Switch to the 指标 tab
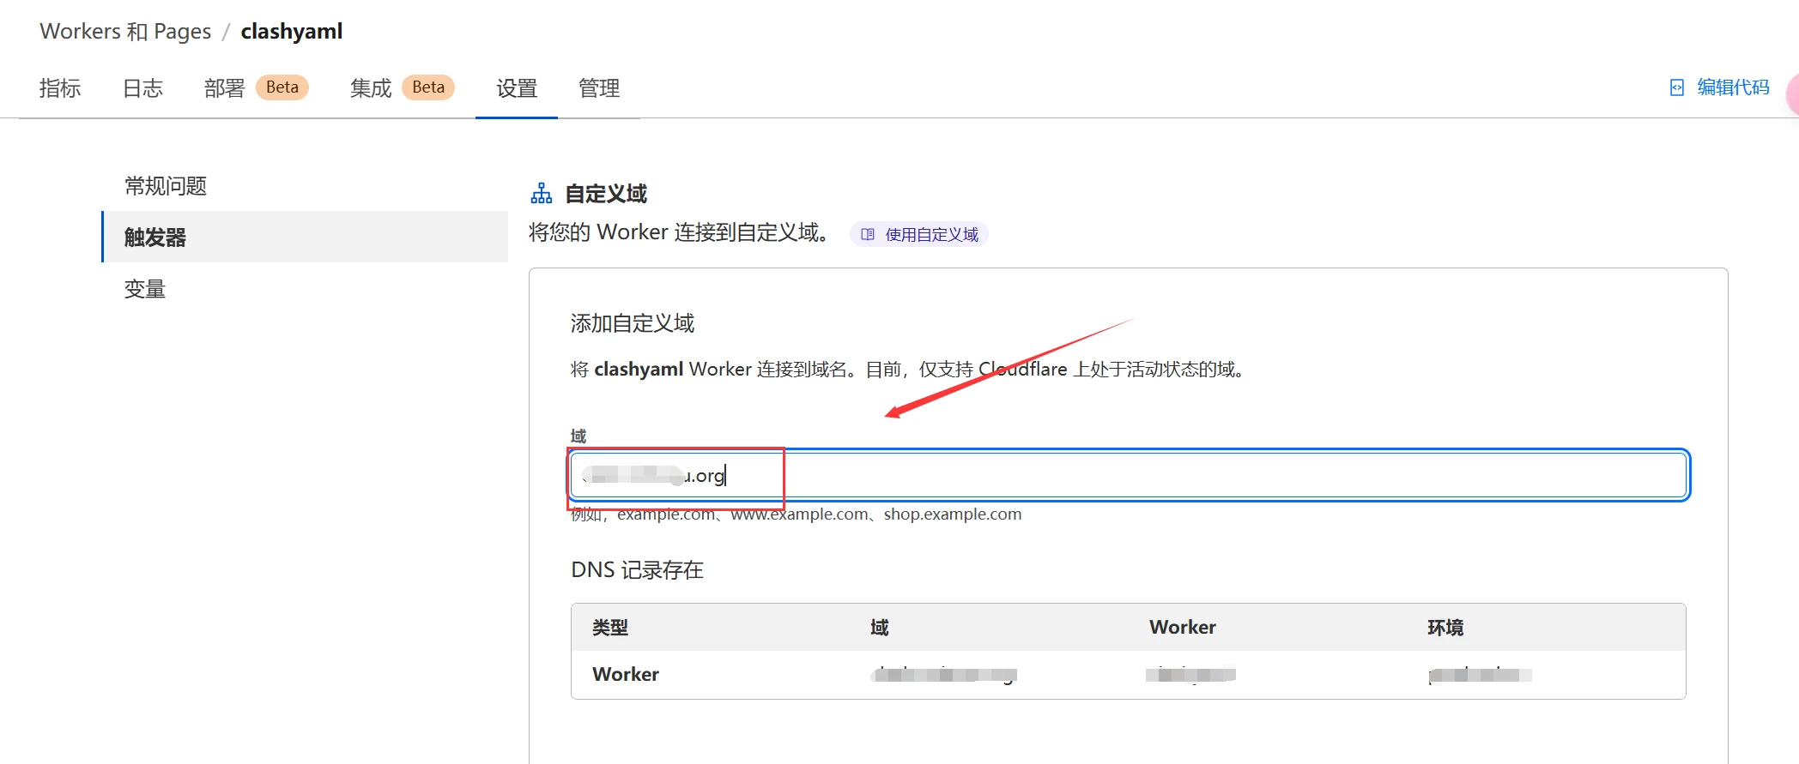Image resolution: width=1799 pixels, height=764 pixels. [x=60, y=88]
